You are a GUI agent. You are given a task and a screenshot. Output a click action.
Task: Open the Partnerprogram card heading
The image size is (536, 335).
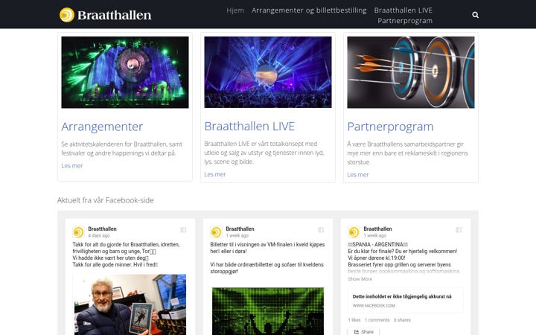pos(390,127)
